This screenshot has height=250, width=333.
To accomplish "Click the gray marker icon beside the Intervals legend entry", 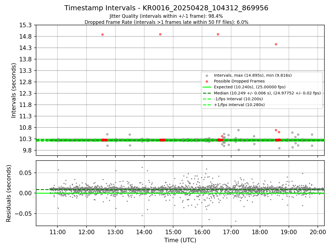I will 207,76.
